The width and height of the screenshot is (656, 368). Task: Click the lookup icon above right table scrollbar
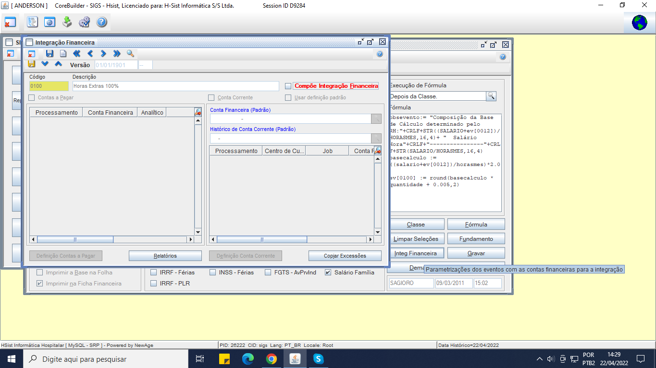pyautogui.click(x=378, y=150)
